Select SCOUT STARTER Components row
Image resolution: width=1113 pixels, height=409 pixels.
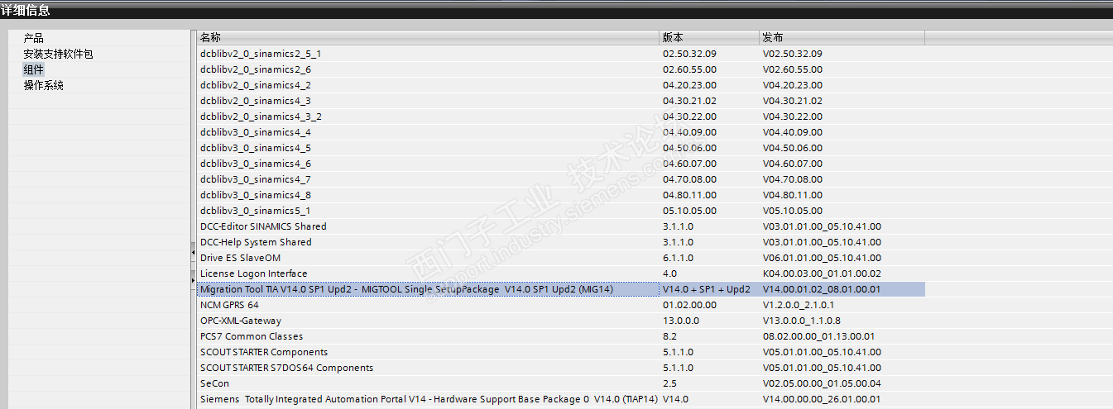[561, 352]
